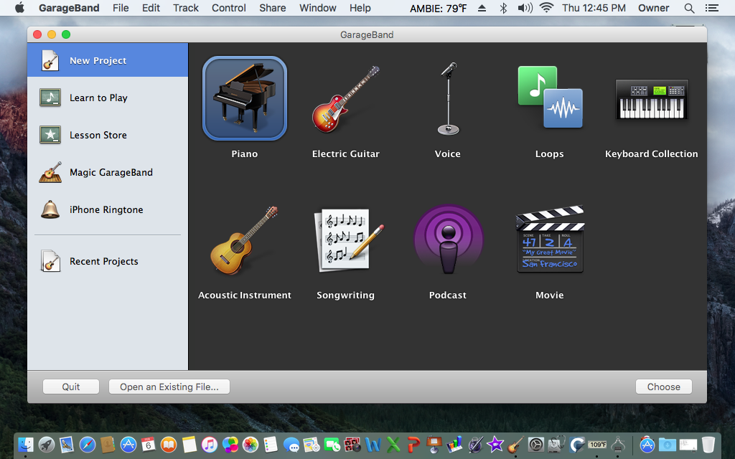Close the GarageBand window
Screen dimensions: 735x459
37,34
